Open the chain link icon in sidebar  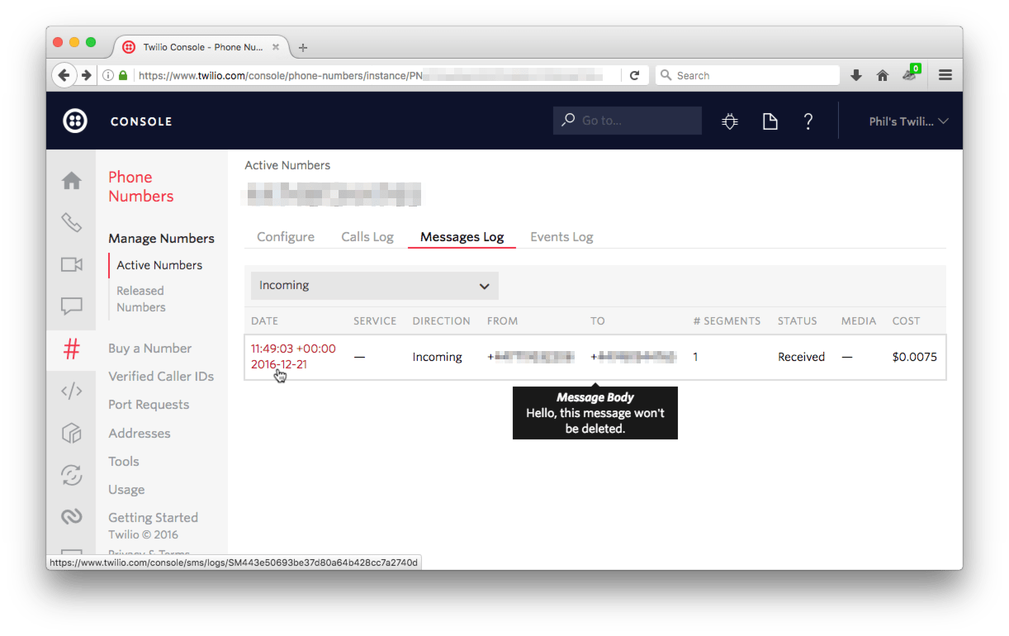[x=72, y=517]
